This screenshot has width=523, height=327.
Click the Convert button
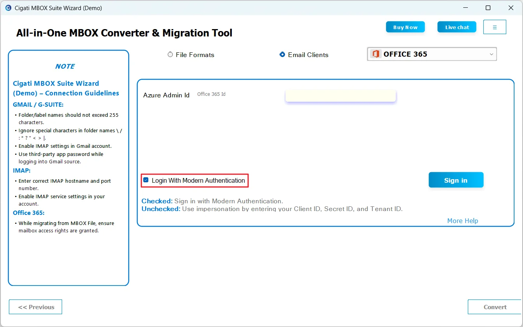click(x=495, y=307)
